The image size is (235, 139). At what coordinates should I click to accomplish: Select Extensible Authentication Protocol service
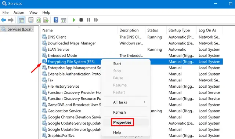click(74, 74)
